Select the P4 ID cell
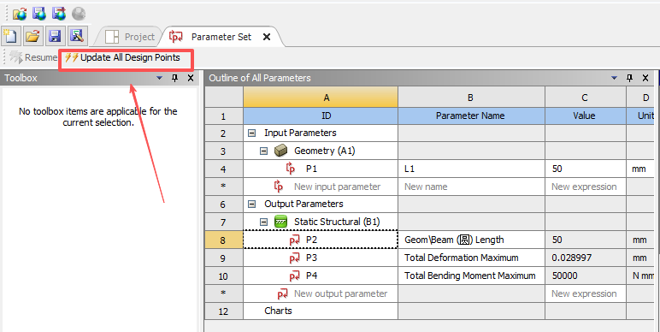This screenshot has width=660, height=332. pos(321,276)
